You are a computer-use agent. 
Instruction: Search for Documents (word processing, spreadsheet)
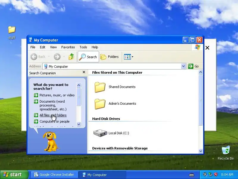tap(53, 105)
